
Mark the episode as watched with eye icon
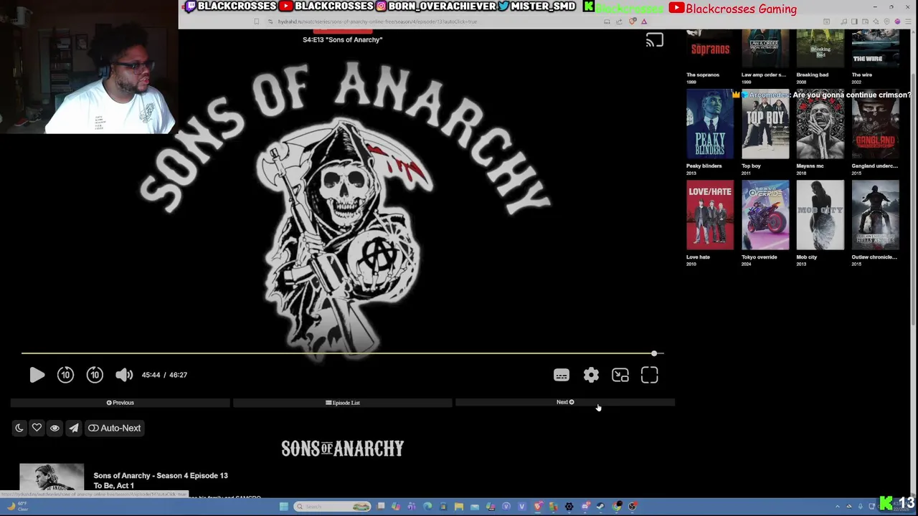55,428
